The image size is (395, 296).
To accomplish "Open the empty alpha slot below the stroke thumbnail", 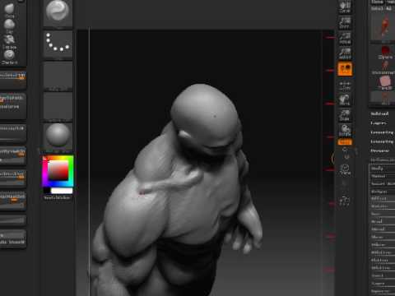I will point(58,76).
